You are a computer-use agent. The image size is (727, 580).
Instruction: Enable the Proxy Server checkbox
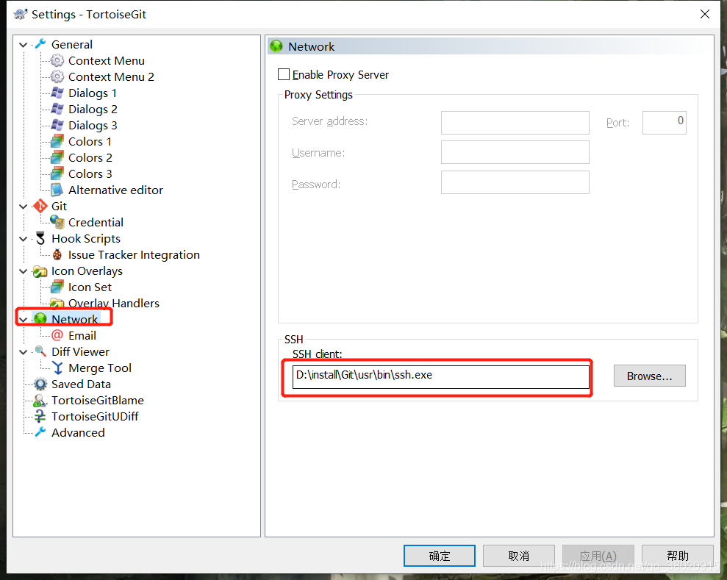[284, 74]
